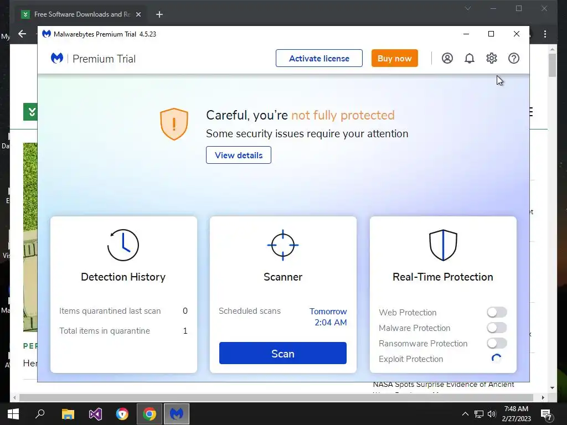This screenshot has height=425, width=567.
Task: Open network icon in system tray
Action: click(x=479, y=414)
